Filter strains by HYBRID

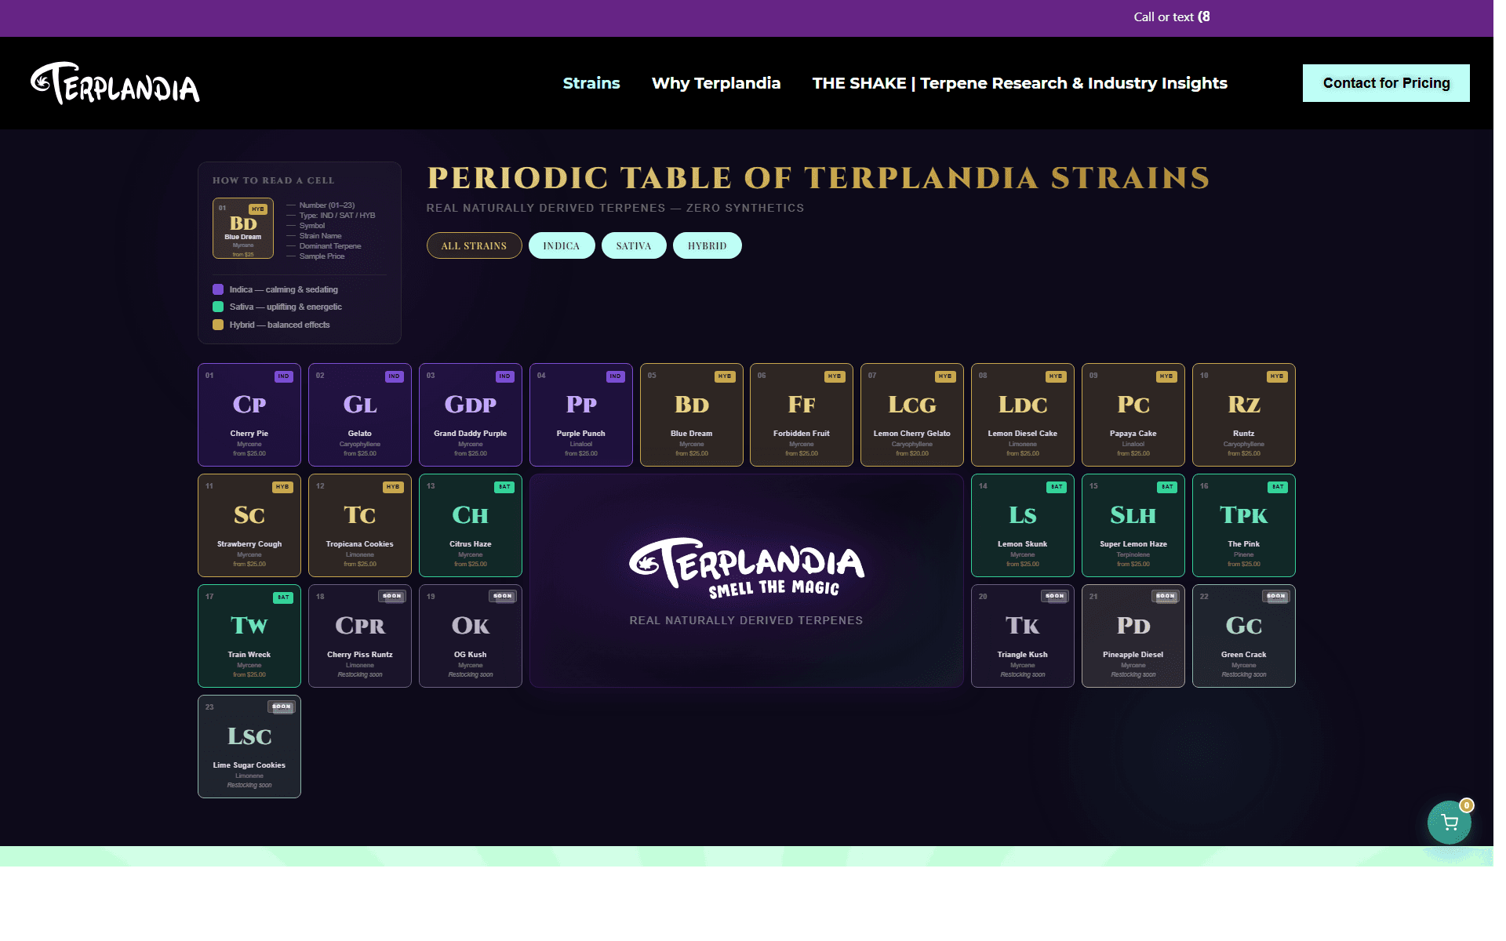tap(707, 245)
